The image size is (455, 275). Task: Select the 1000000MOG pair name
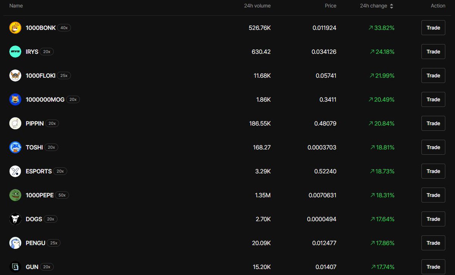tap(45, 99)
